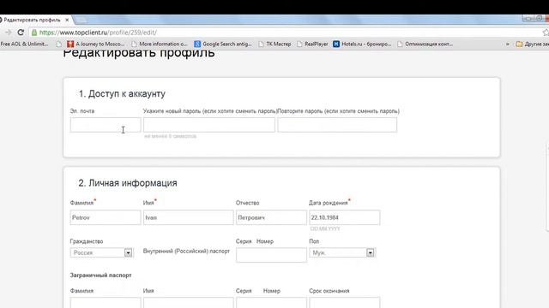Click the Отчество field with Петрович

(x=271, y=217)
